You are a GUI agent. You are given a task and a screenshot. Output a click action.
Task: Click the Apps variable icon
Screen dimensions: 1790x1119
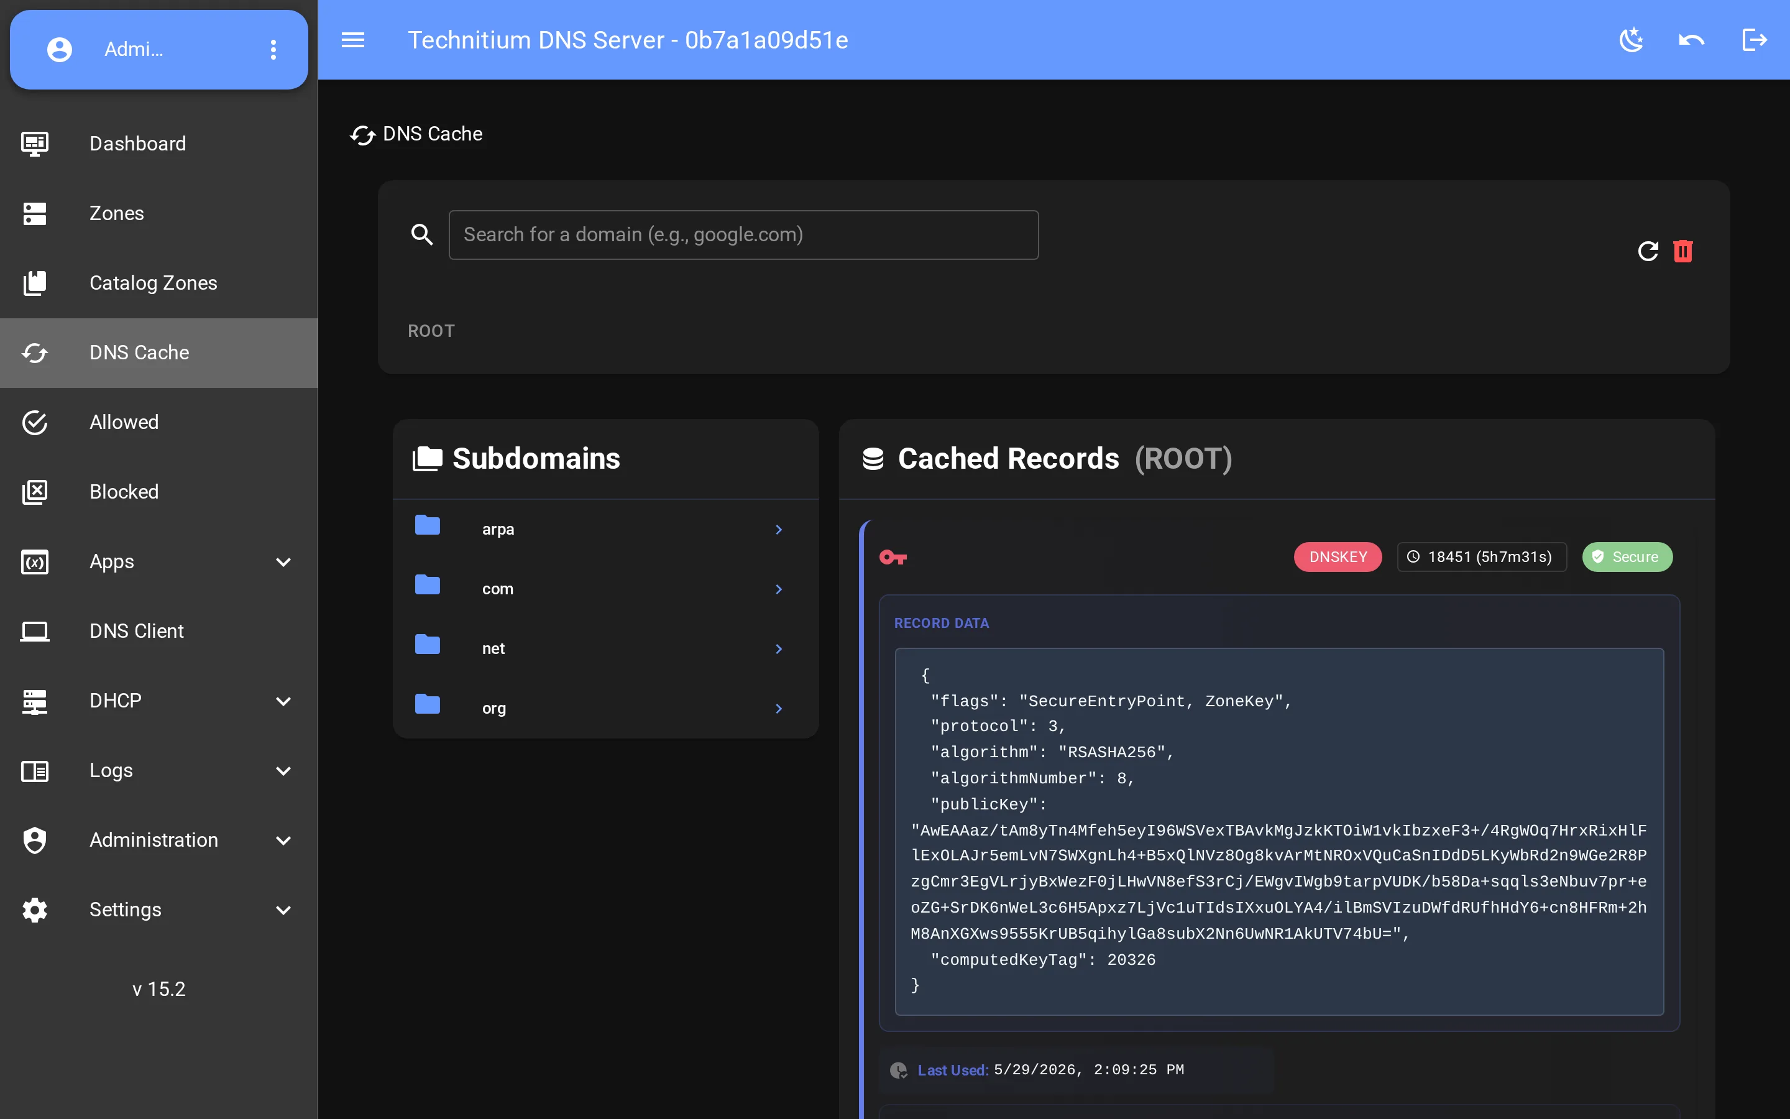point(35,562)
